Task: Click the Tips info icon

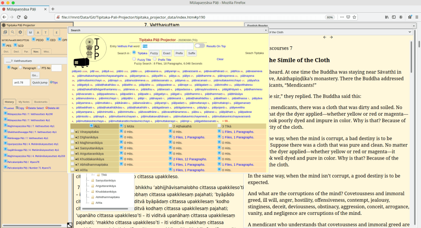Action: pos(51,82)
